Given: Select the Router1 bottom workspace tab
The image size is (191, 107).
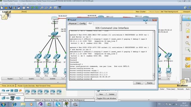Looking at the screenshot, I should tap(10, 79).
